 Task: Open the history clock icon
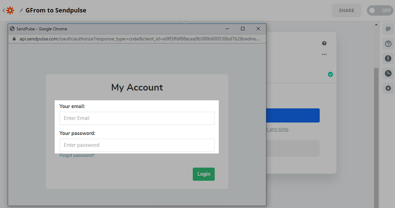pyautogui.click(x=388, y=73)
